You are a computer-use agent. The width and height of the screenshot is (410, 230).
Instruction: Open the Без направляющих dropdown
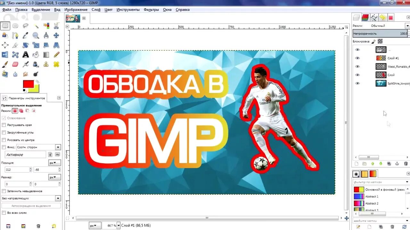click(31, 198)
